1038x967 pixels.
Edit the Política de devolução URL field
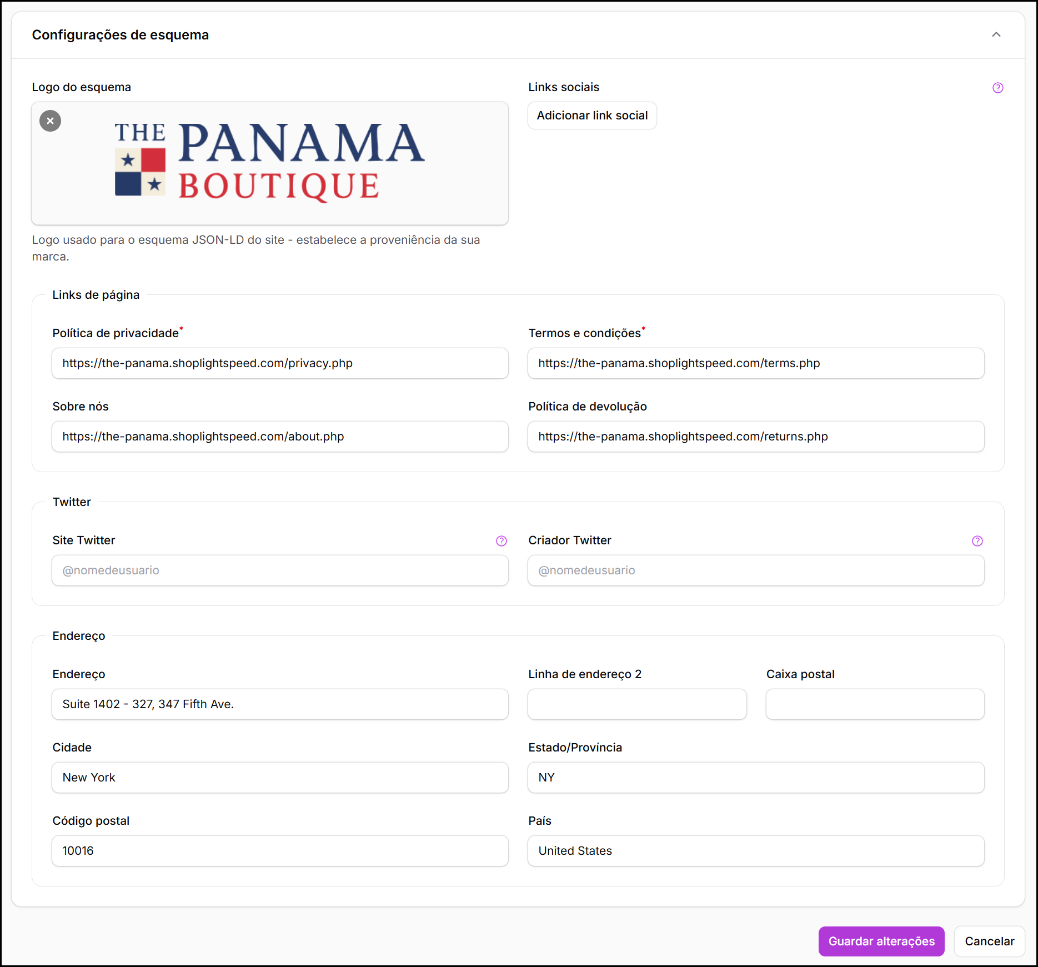[755, 437]
